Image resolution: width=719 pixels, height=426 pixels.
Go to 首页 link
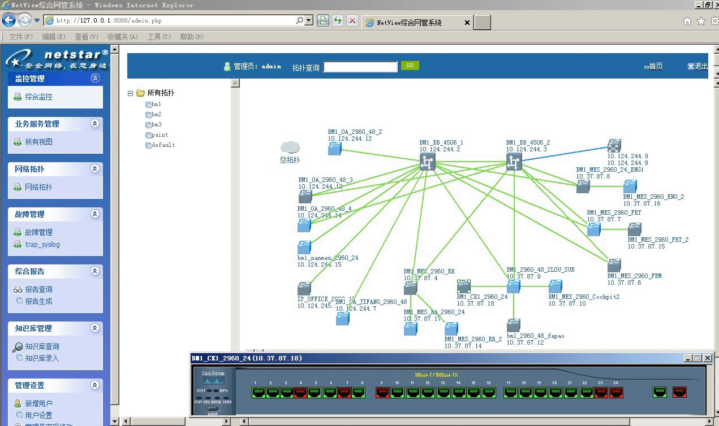(x=656, y=66)
